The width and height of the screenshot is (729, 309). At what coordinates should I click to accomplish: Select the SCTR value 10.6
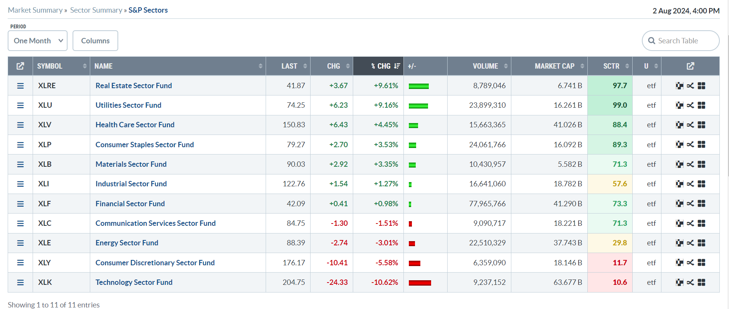(620, 282)
